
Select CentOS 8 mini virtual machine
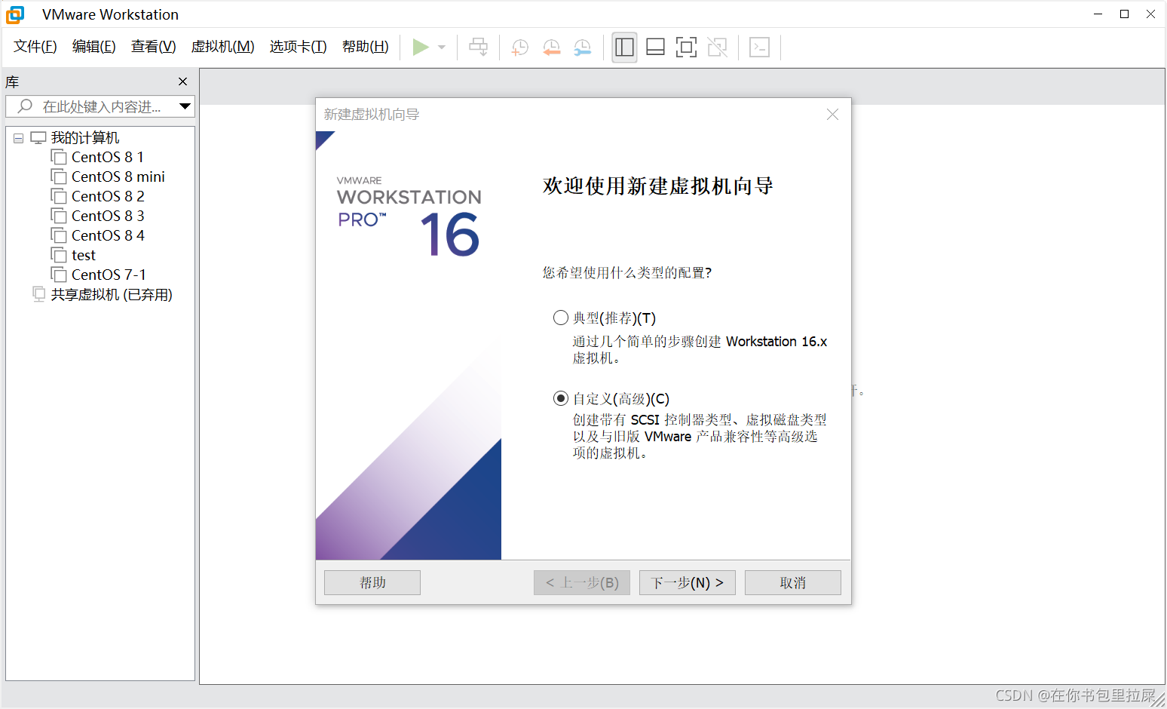tap(118, 176)
